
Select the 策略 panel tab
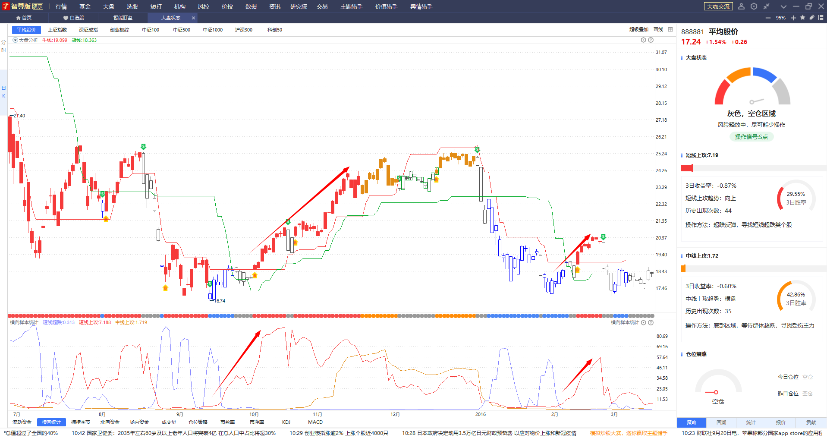[x=692, y=422]
